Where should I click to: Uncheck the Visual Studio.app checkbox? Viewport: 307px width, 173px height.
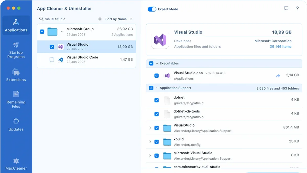tap(157, 76)
